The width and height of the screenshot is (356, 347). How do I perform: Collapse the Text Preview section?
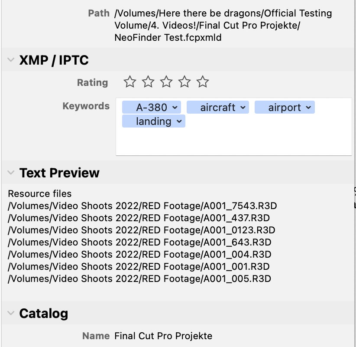[11, 173]
